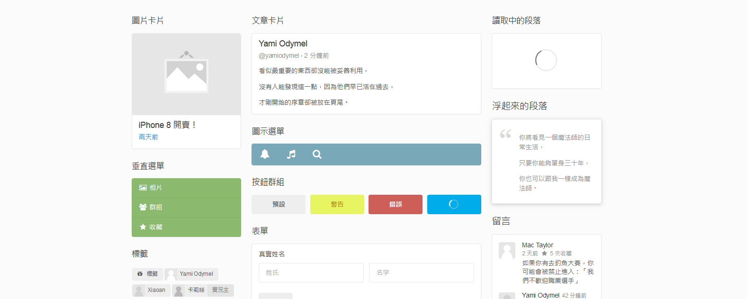The image size is (747, 299).
Task: Click the search magnifier icon
Action: pos(317,154)
